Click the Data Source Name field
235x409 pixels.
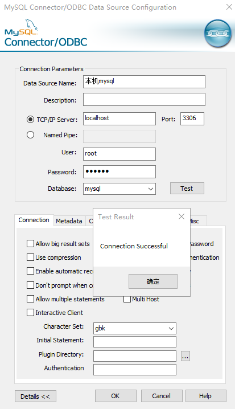[x=144, y=81]
